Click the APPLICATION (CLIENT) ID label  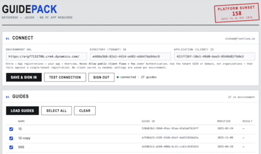pyautogui.click(x=194, y=50)
